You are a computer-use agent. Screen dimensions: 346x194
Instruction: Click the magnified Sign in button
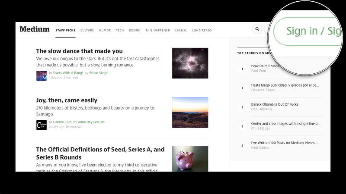308,31
